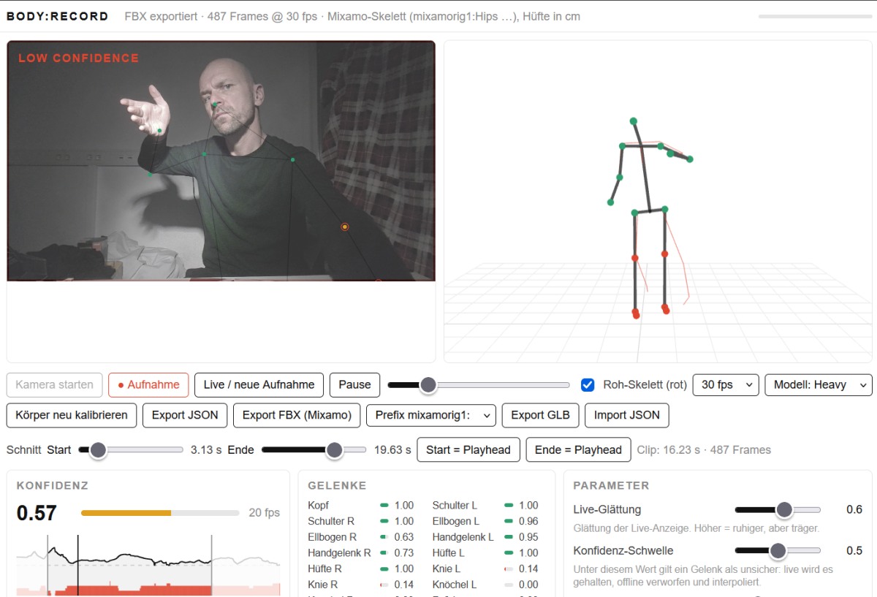Viewport: 877px width, 597px height.
Task: Click the Schnitt Start slider handle
Action: click(98, 450)
